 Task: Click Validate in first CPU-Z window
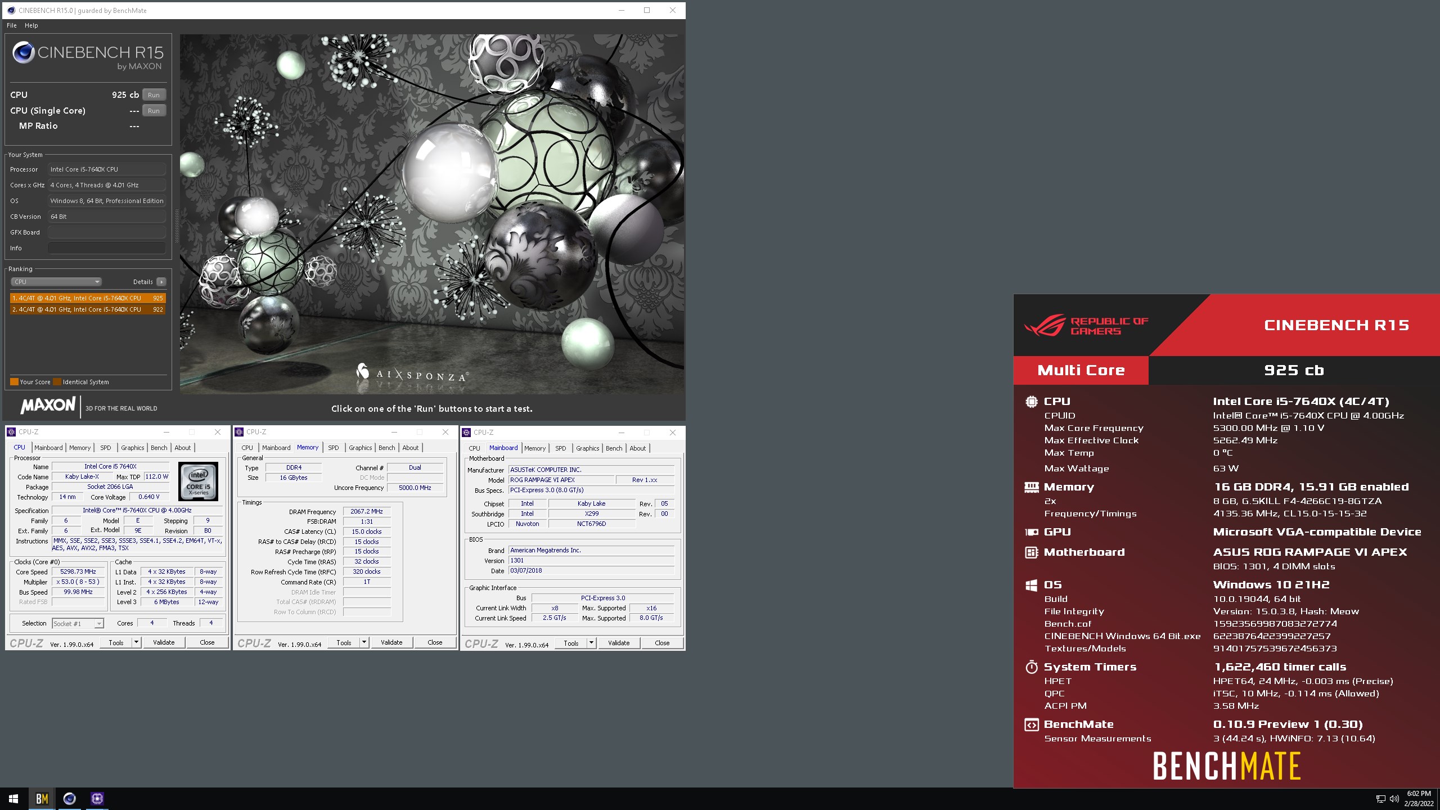coord(164,642)
